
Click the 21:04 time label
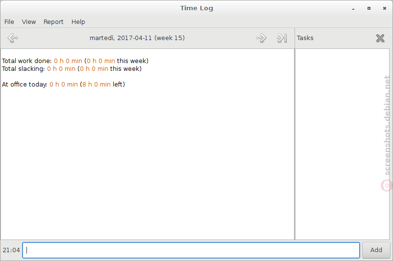[x=11, y=250]
